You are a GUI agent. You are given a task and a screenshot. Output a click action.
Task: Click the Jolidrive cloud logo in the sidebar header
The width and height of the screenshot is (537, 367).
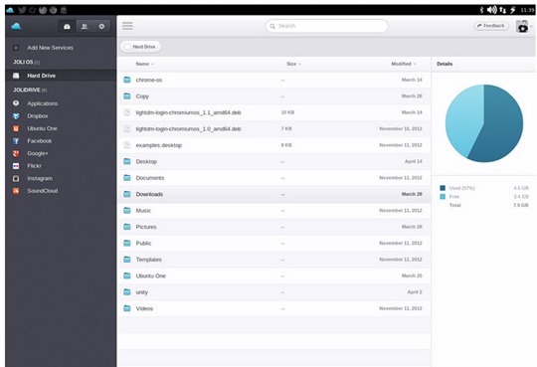point(17,26)
